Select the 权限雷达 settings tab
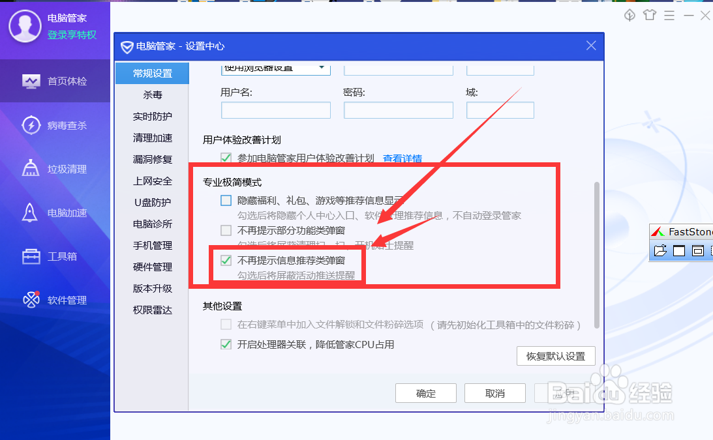 [153, 310]
